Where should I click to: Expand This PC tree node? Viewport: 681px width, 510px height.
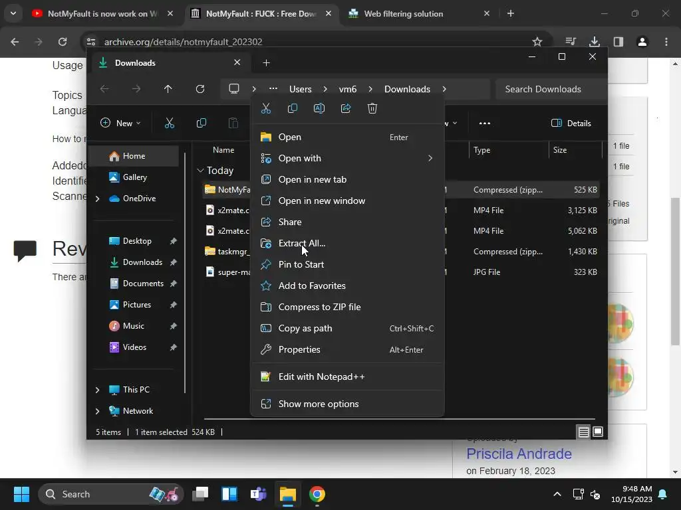[97, 390]
